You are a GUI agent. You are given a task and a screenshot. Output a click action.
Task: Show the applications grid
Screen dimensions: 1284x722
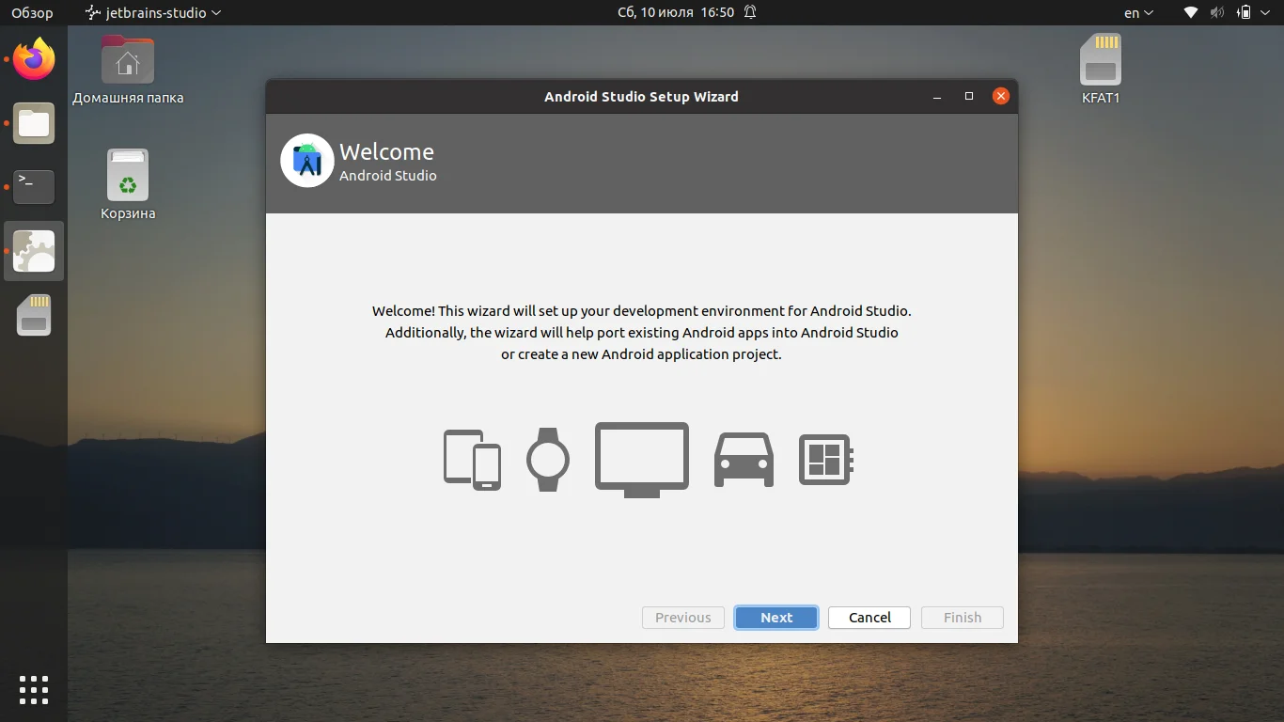(34, 690)
